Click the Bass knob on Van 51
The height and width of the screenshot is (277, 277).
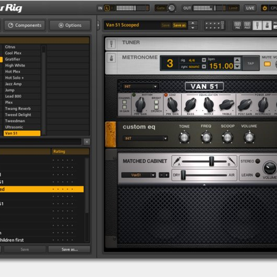coord(190,105)
